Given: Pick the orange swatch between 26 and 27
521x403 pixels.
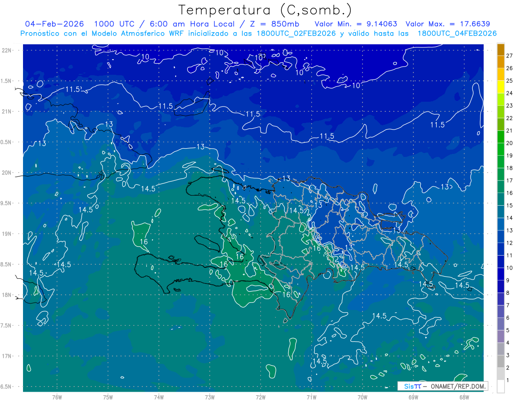Looking at the screenshot, I should coord(501,62).
